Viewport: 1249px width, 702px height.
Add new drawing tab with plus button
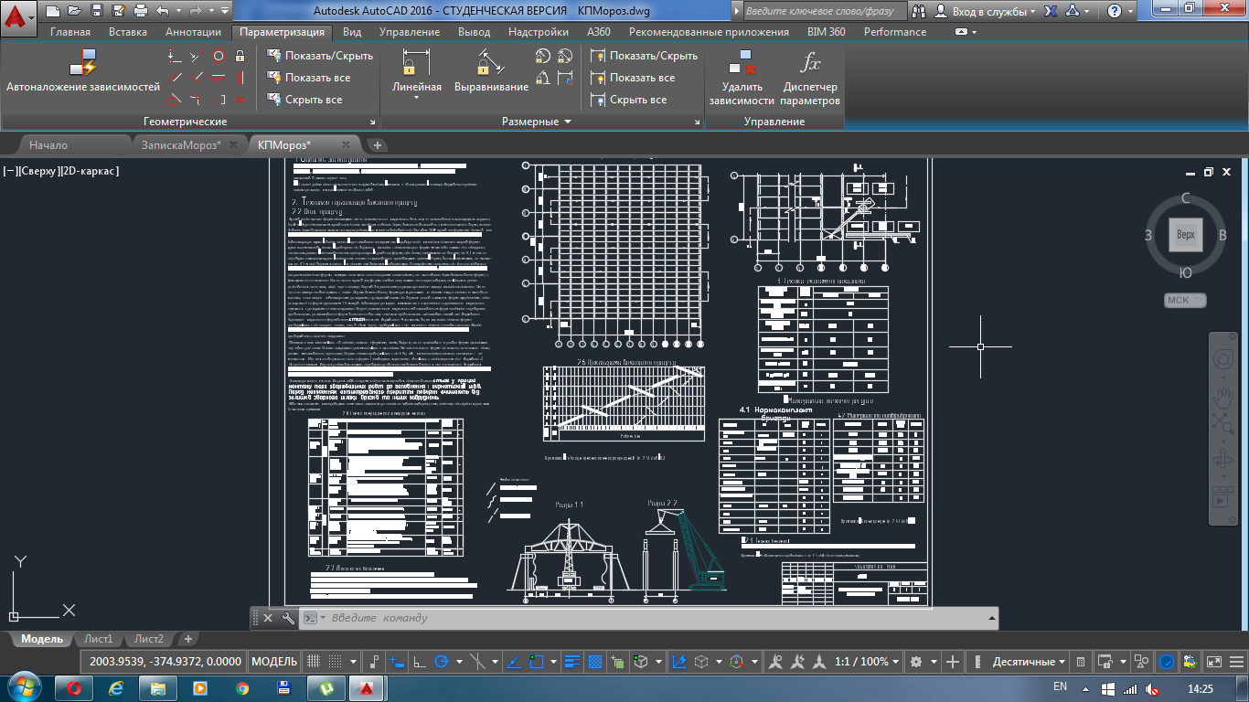(x=377, y=144)
